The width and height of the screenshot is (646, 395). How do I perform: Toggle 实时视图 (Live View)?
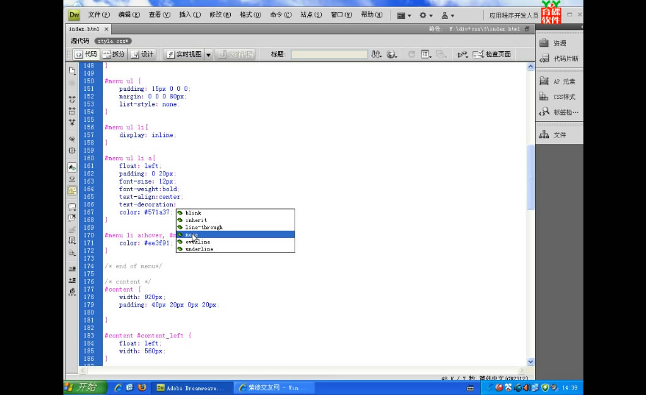pos(184,54)
